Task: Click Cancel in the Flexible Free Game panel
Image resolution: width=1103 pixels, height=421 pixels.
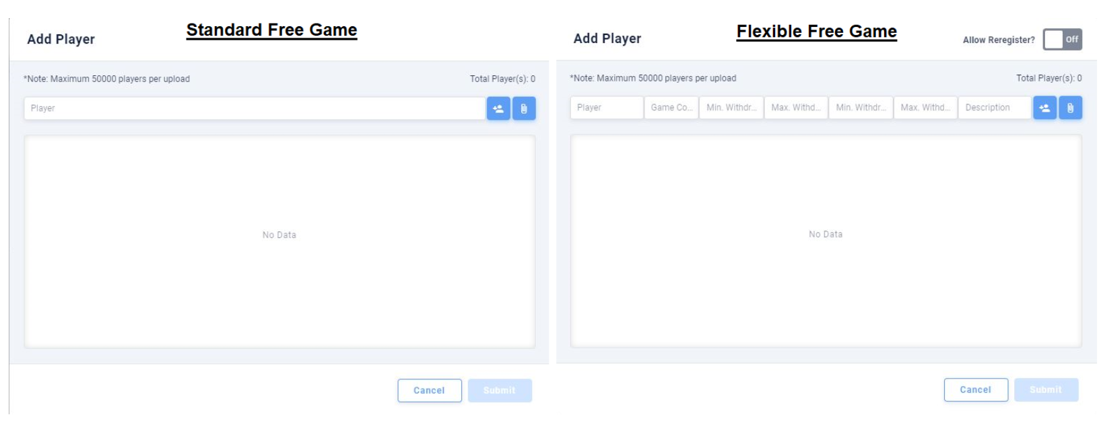Action: (978, 390)
